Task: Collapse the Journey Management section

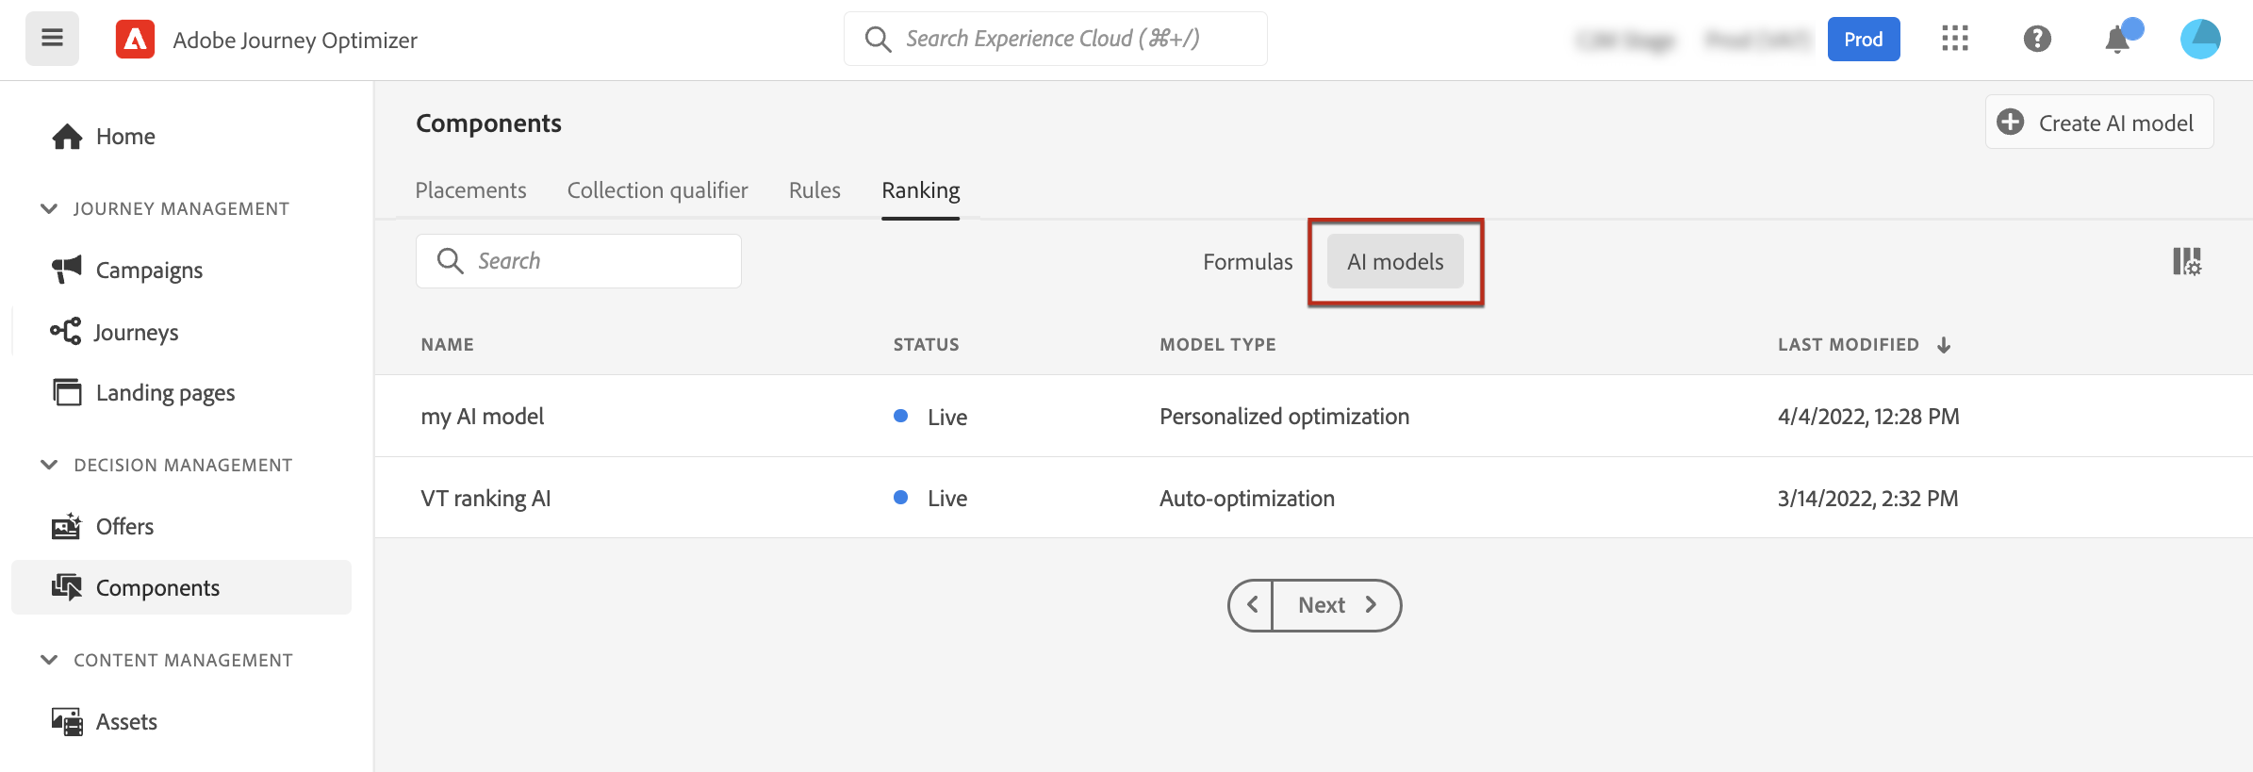Action: click(x=49, y=208)
